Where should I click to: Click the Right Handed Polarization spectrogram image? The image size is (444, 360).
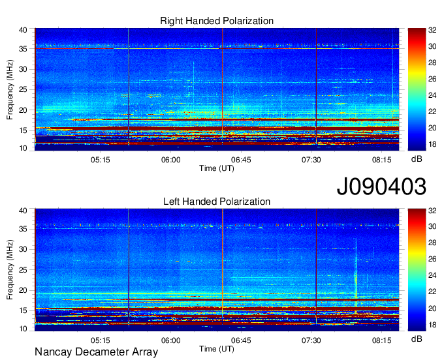217,89
